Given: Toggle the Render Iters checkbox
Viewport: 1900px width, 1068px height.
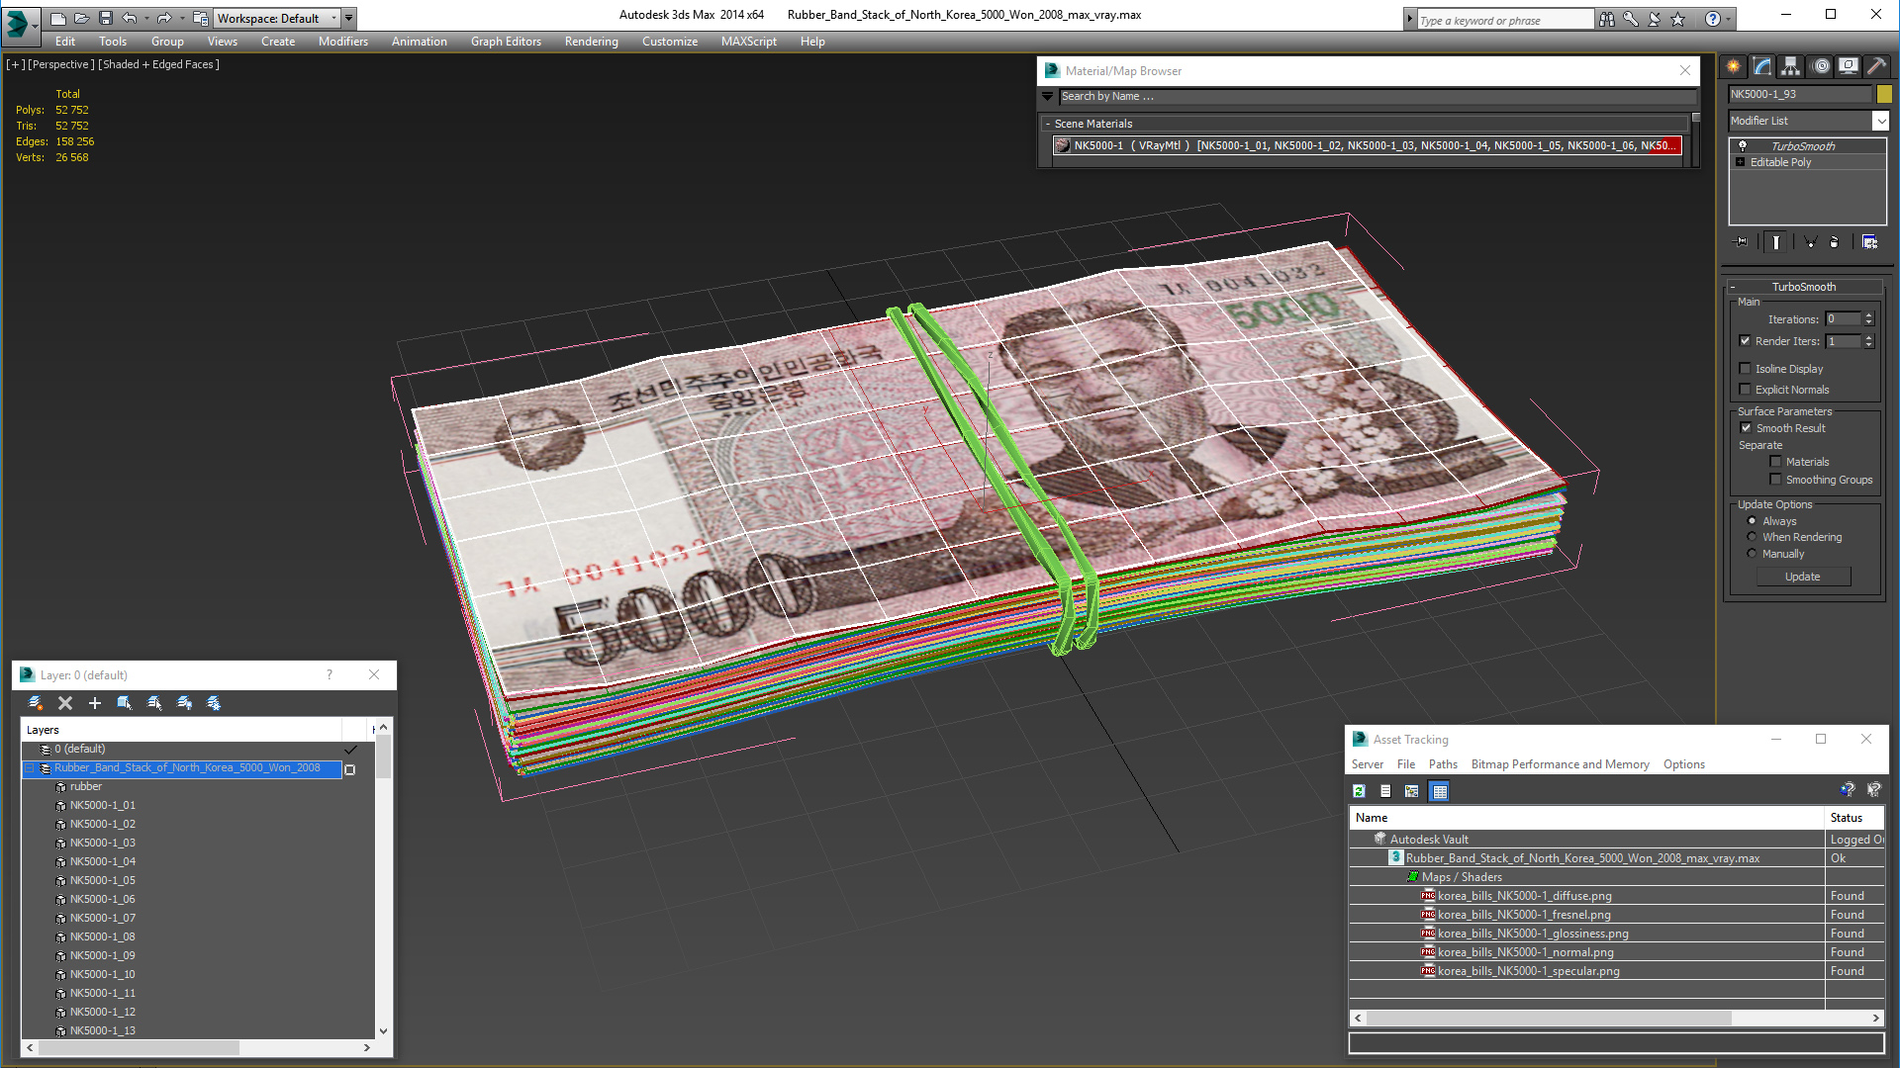Looking at the screenshot, I should point(1746,341).
